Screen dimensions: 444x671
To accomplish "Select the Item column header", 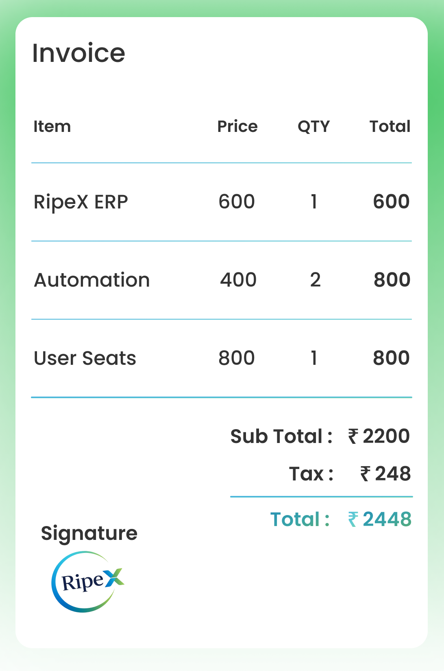I will (52, 127).
